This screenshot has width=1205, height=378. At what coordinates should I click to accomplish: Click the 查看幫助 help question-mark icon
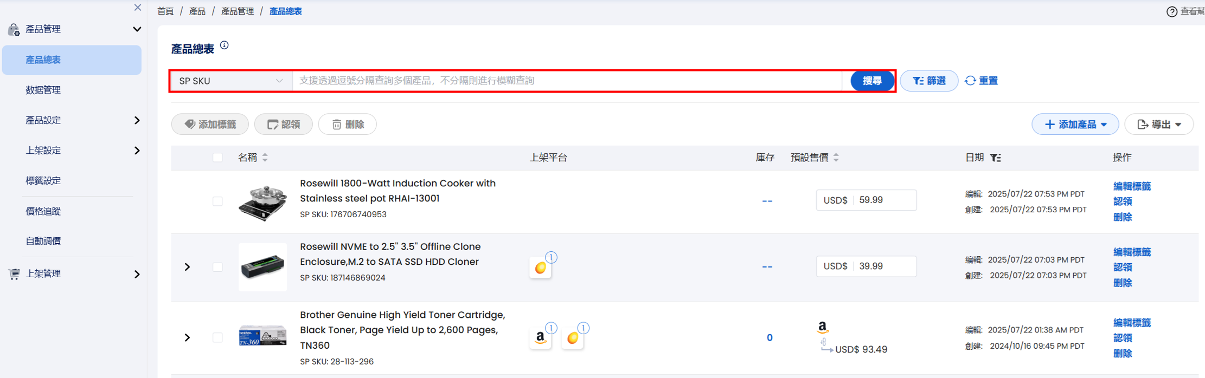point(1171,11)
